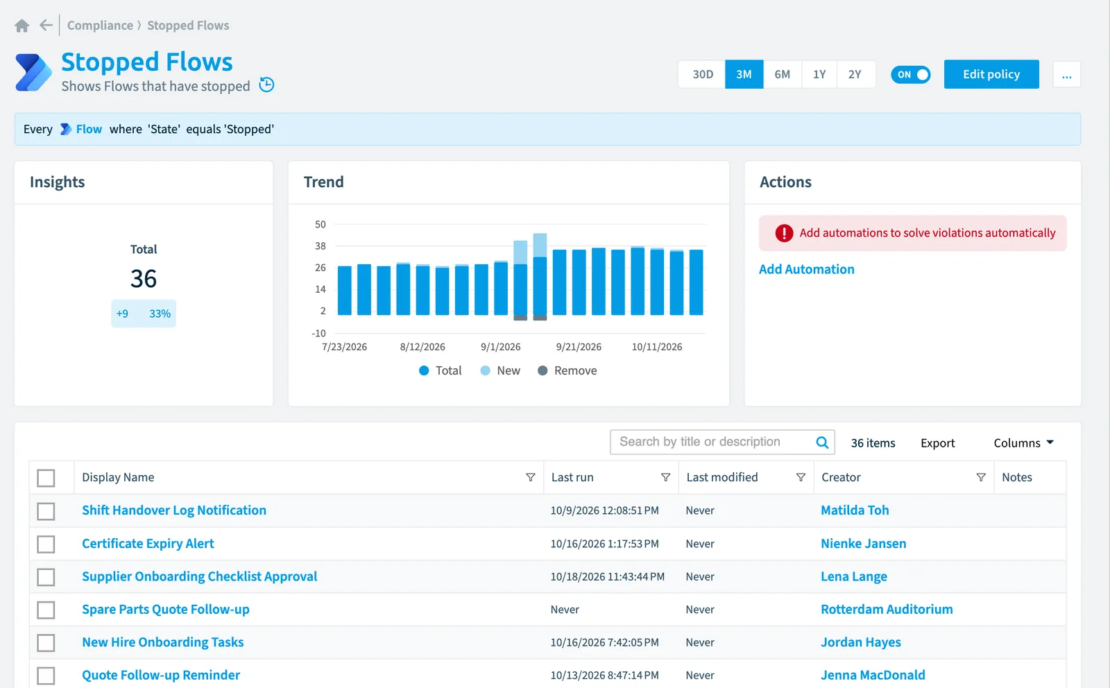
Task: Toggle the Total legend marker
Action: coord(424,370)
